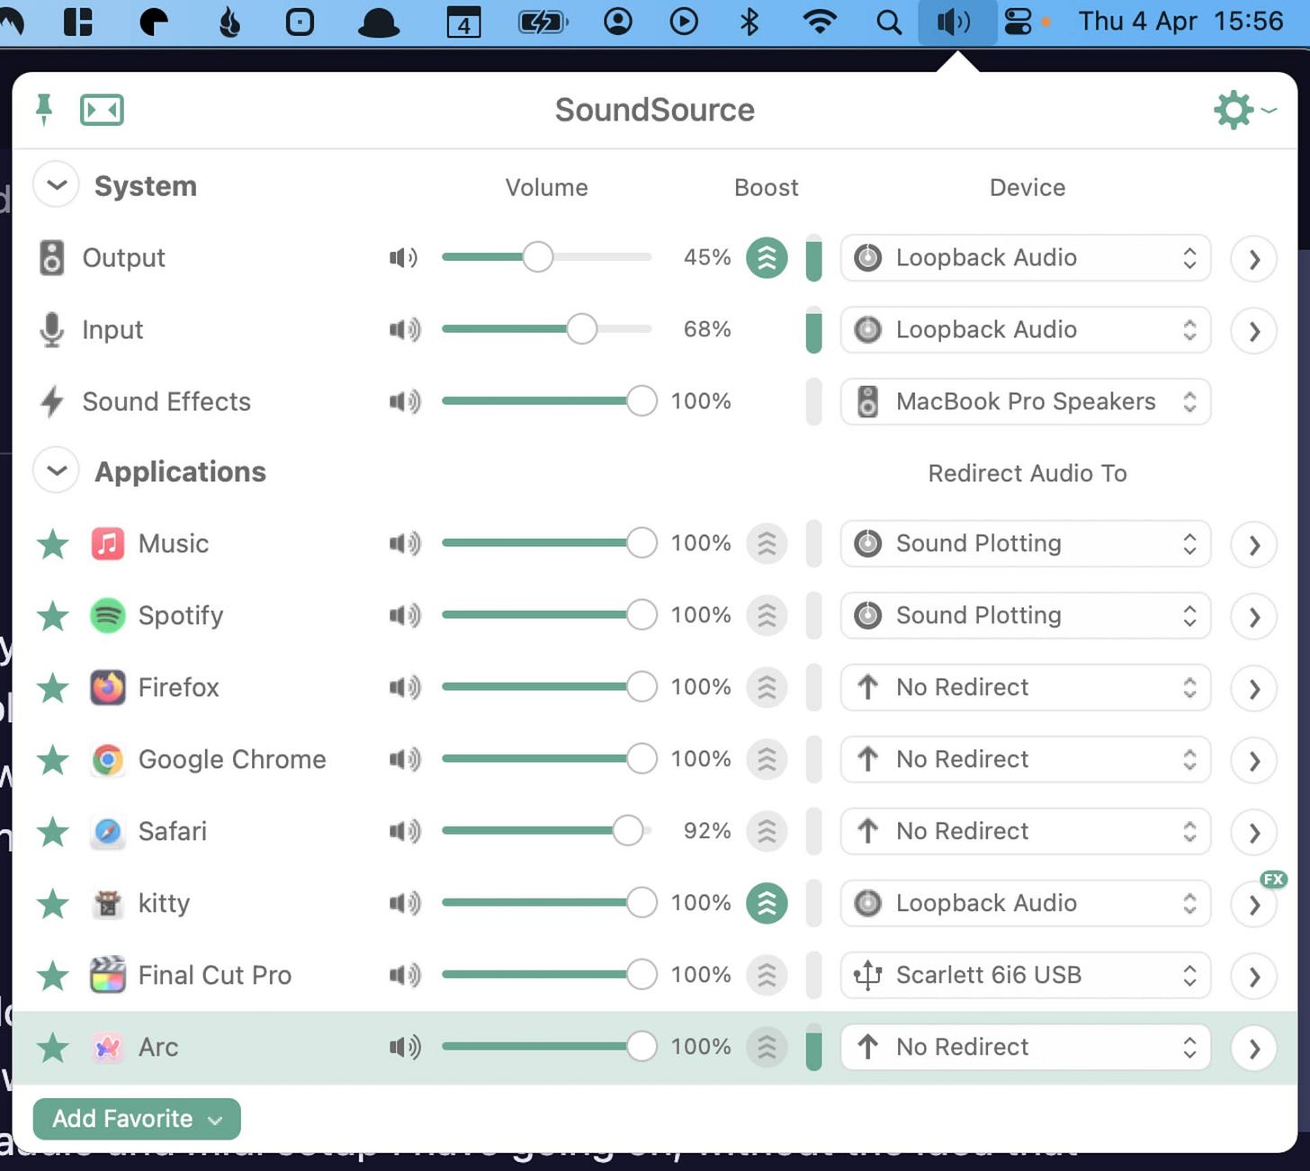
Task: Switch to the compact view icon
Action: pyautogui.click(x=102, y=110)
